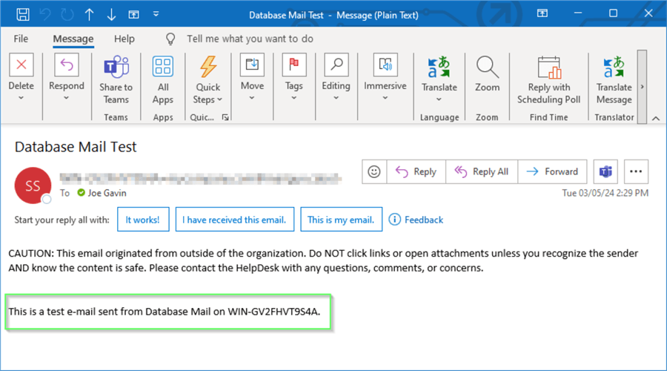Collapse the ribbon with the chevron arrow
The width and height of the screenshot is (667, 371).
coord(655,118)
